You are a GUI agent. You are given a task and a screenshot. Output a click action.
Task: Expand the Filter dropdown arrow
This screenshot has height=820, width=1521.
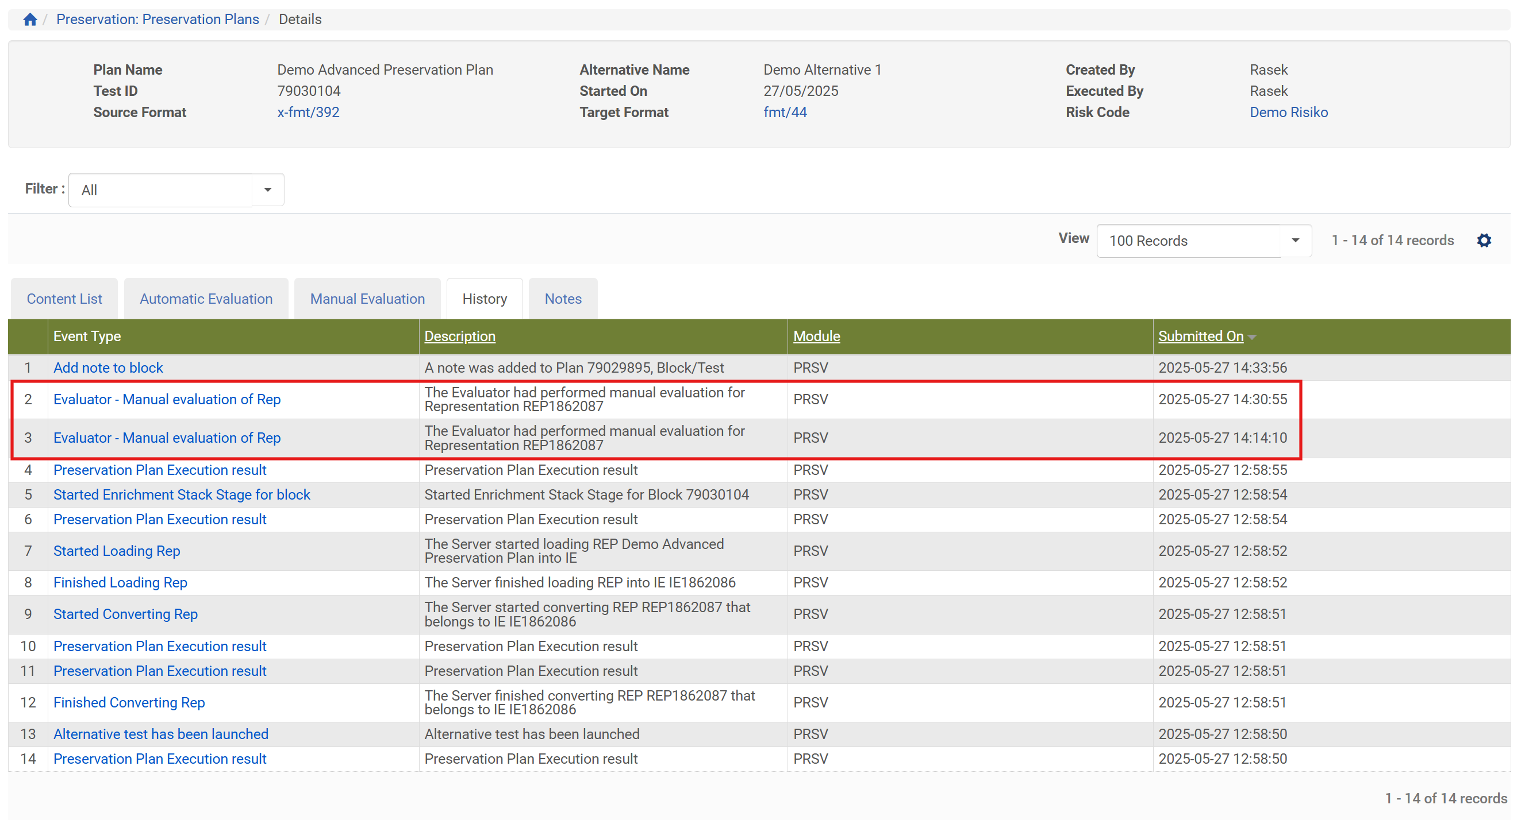267,190
